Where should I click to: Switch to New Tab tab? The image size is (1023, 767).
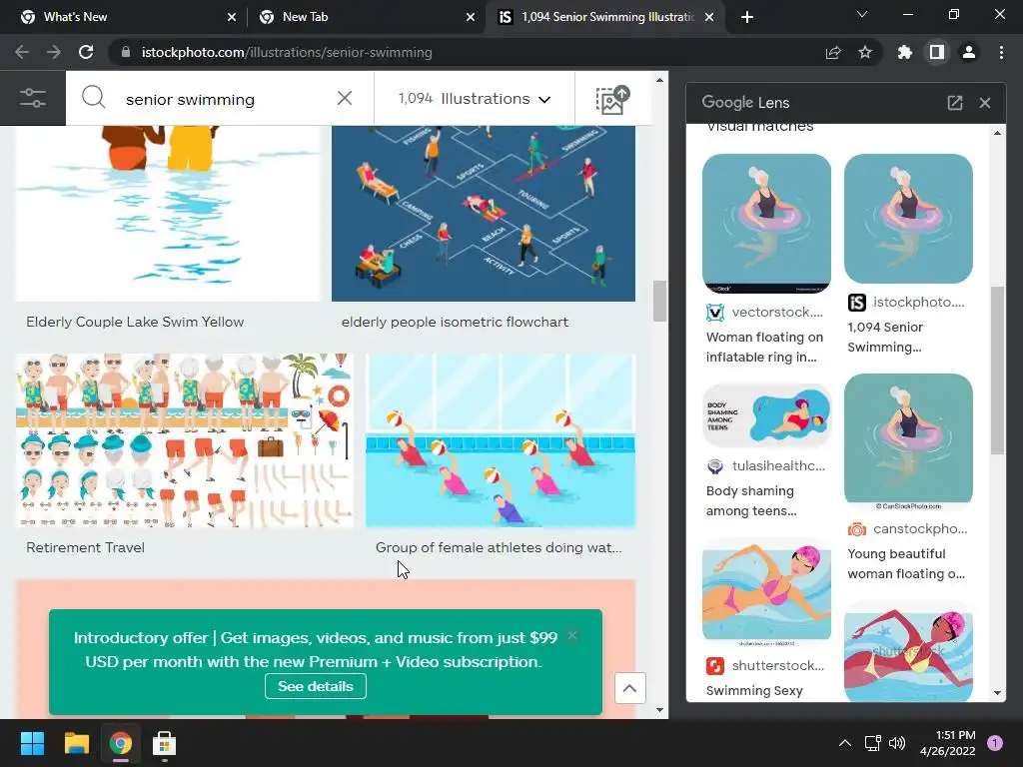click(x=366, y=17)
